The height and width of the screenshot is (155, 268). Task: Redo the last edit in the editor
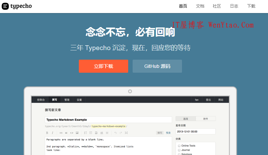coord(121,133)
